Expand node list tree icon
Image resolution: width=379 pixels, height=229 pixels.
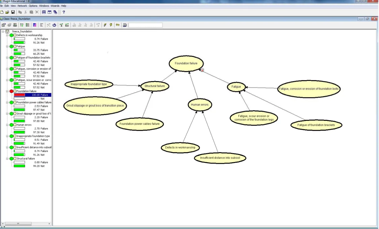22,25
